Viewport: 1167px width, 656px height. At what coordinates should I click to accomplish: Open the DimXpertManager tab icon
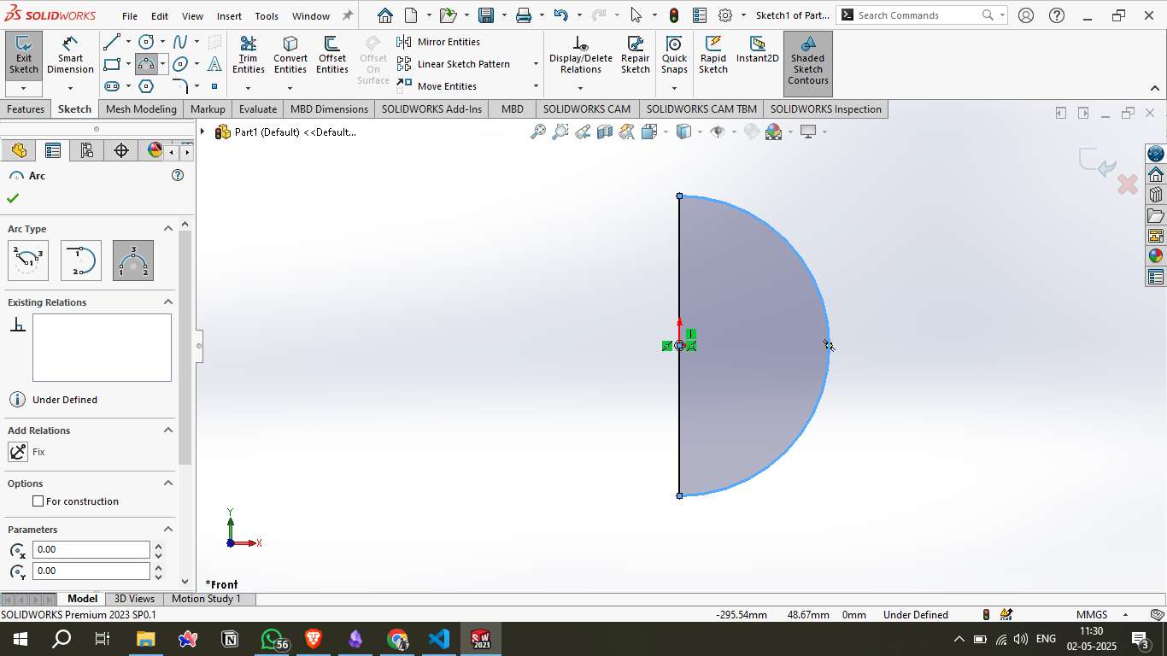[x=121, y=150]
